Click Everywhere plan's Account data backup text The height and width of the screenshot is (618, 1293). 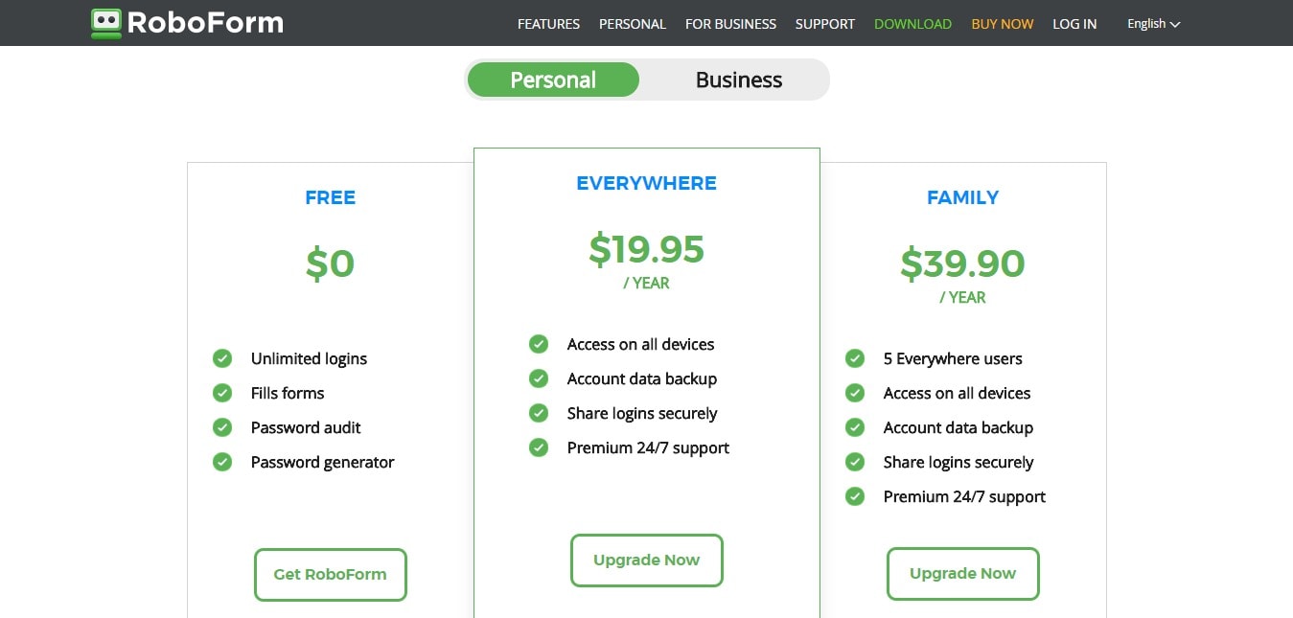pos(642,378)
